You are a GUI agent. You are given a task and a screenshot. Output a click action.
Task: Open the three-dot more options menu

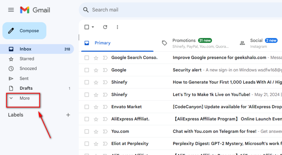click(117, 27)
